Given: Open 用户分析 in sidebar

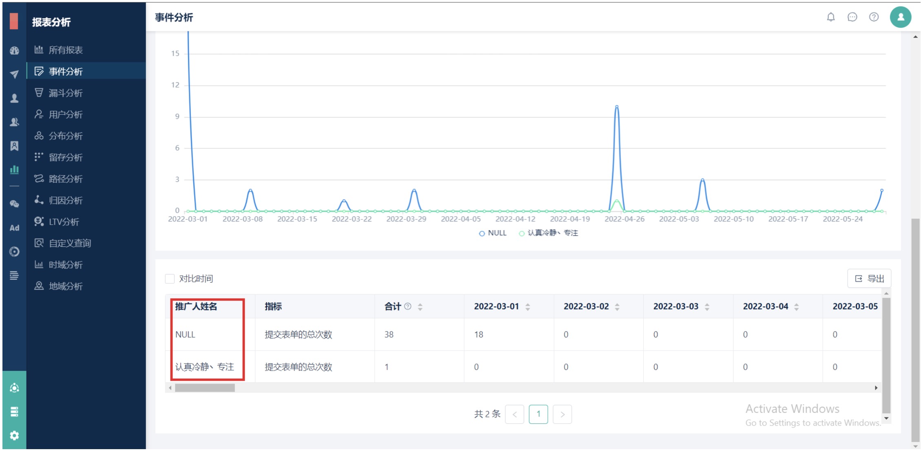Looking at the screenshot, I should [x=86, y=114].
